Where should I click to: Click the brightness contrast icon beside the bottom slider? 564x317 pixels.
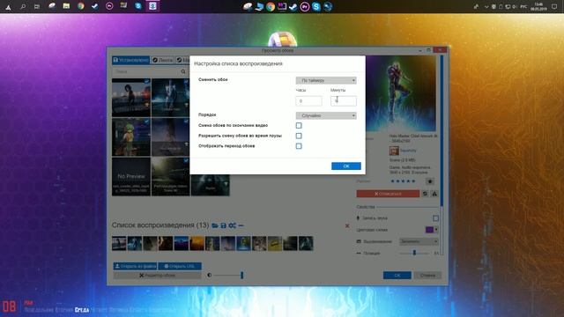210,276
